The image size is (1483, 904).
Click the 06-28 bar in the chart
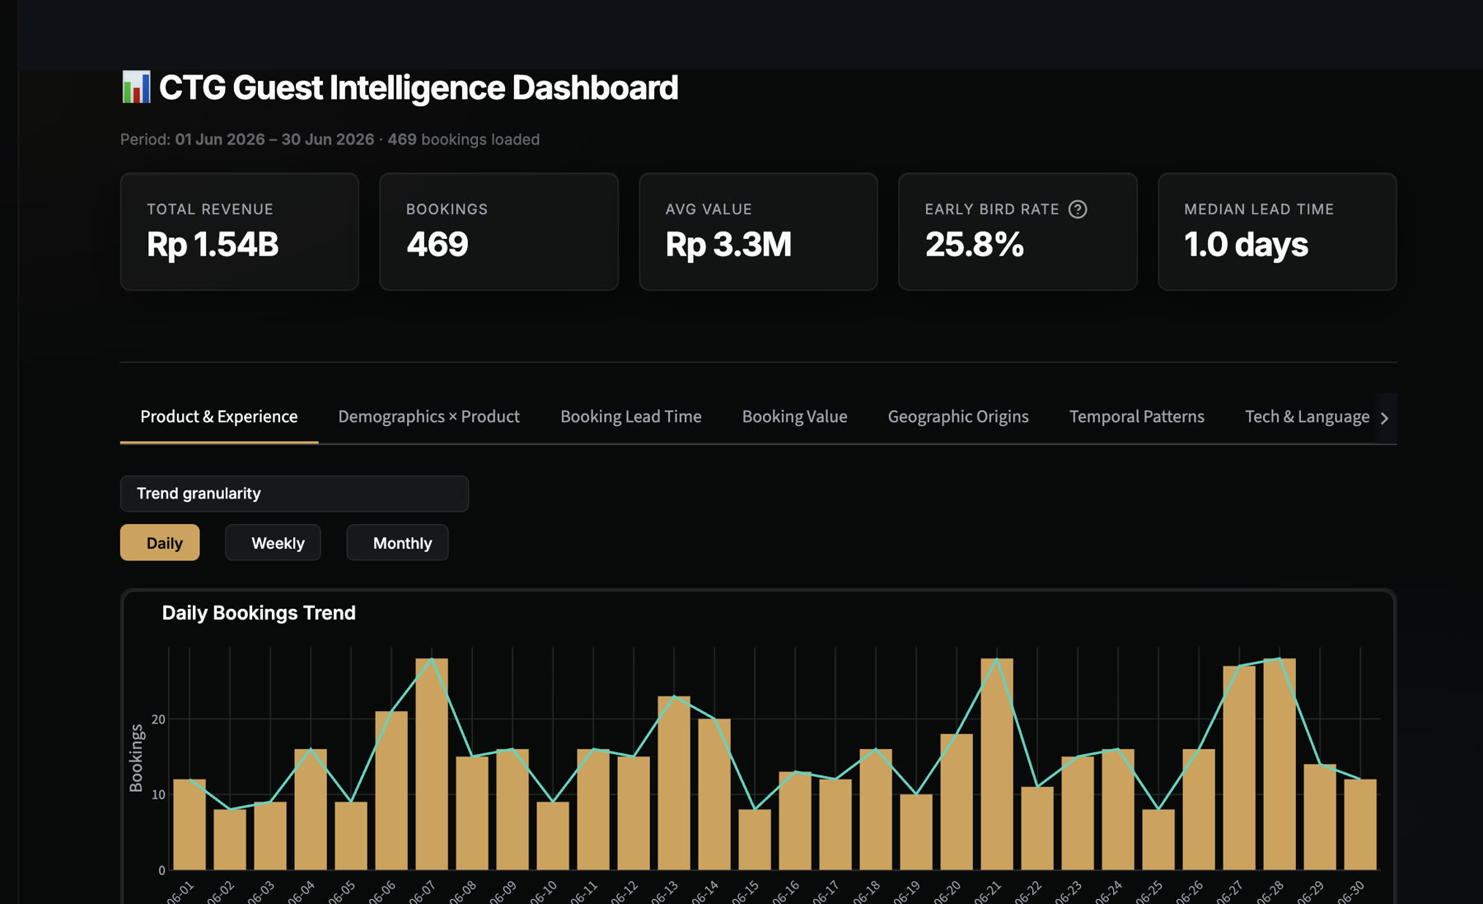tap(1279, 764)
